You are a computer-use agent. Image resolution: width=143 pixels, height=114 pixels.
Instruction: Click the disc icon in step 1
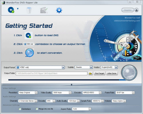(x=29, y=35)
